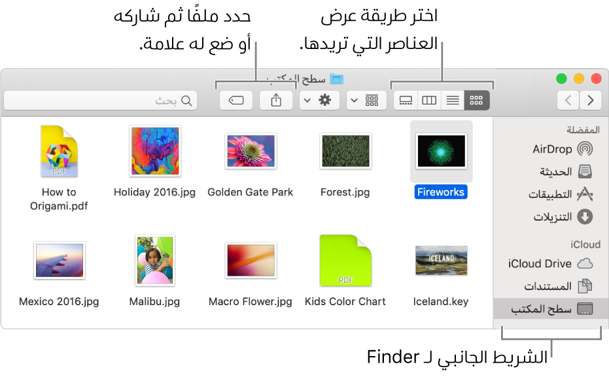Click the Forest.jpg file name
Screen dimensions: 609x377
(345, 192)
